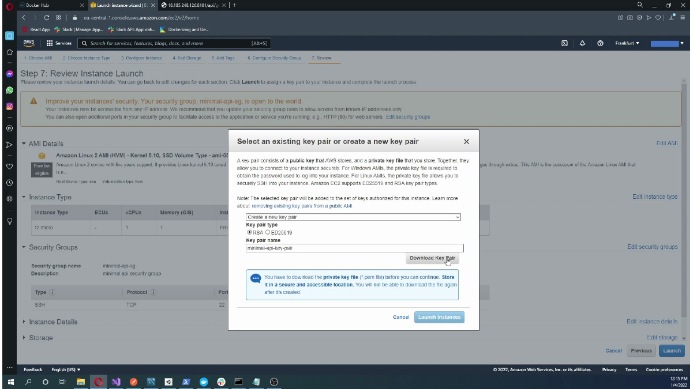Viewport: 693px width, 389px height.
Task: Select the ED25519 key pair type
Action: coord(268,232)
